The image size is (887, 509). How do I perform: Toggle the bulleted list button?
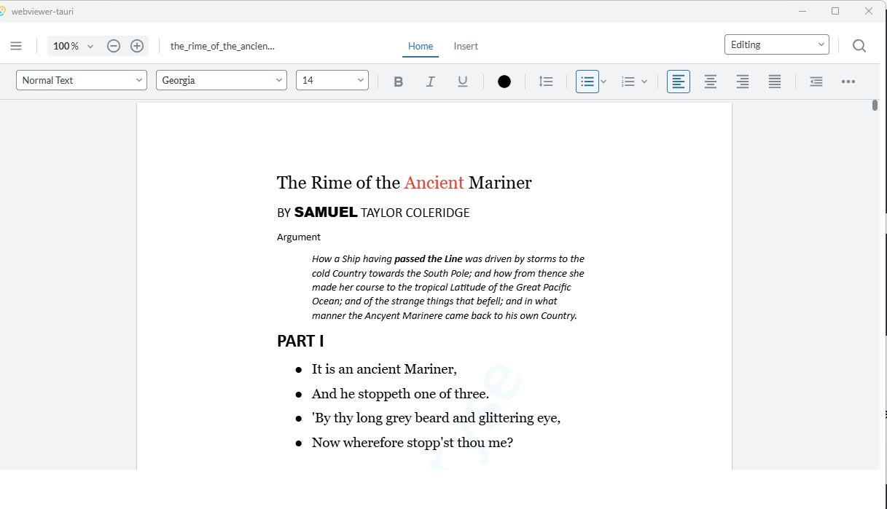coord(587,82)
